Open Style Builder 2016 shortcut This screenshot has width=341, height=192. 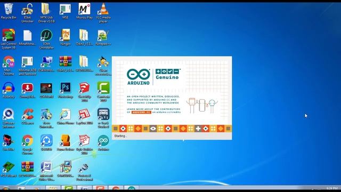pyautogui.click(x=84, y=145)
